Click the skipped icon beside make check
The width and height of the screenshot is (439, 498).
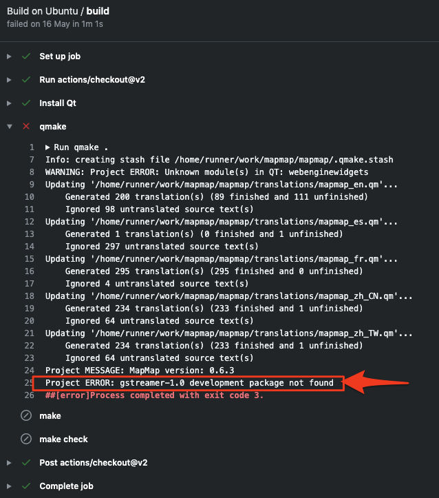tap(26, 439)
